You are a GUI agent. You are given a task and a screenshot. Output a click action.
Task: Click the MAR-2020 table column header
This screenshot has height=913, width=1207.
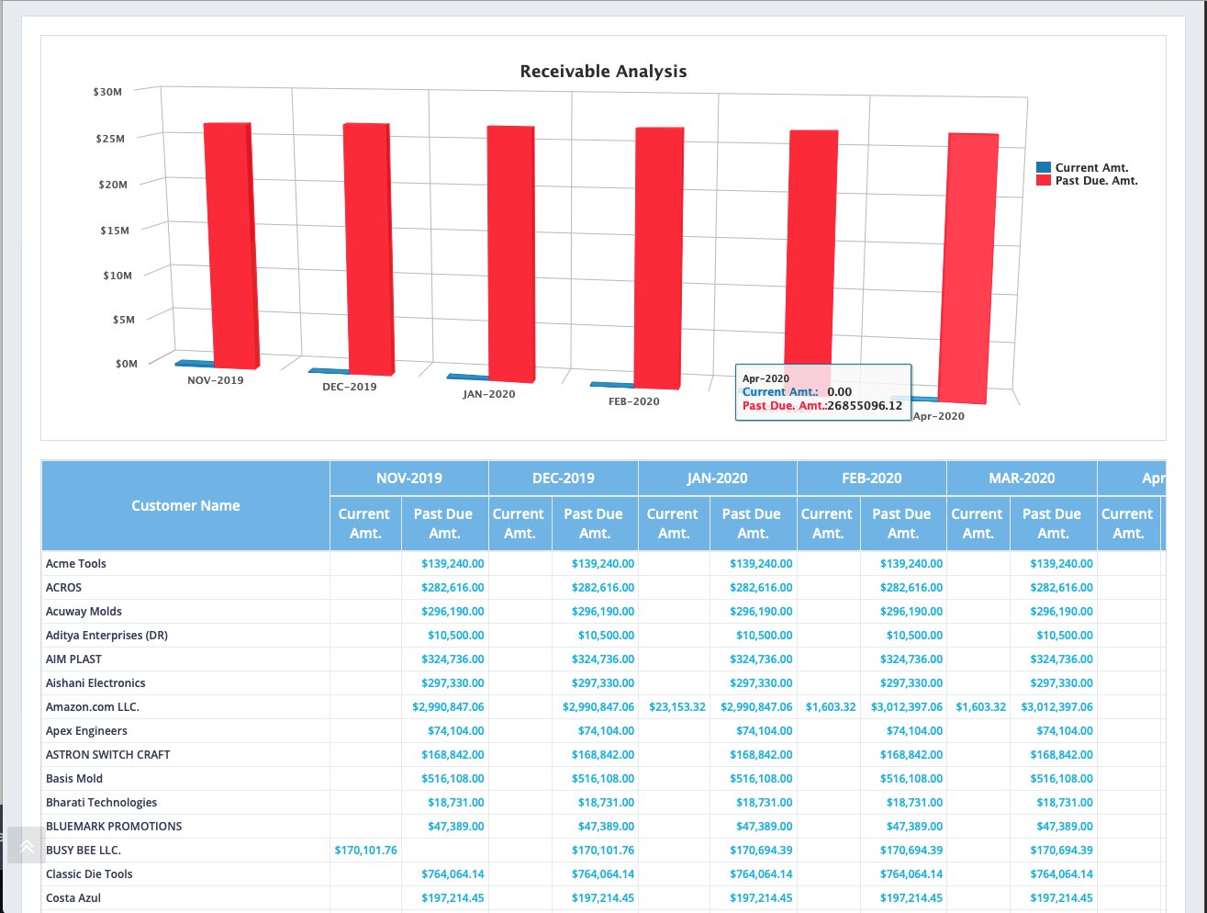1021,479
